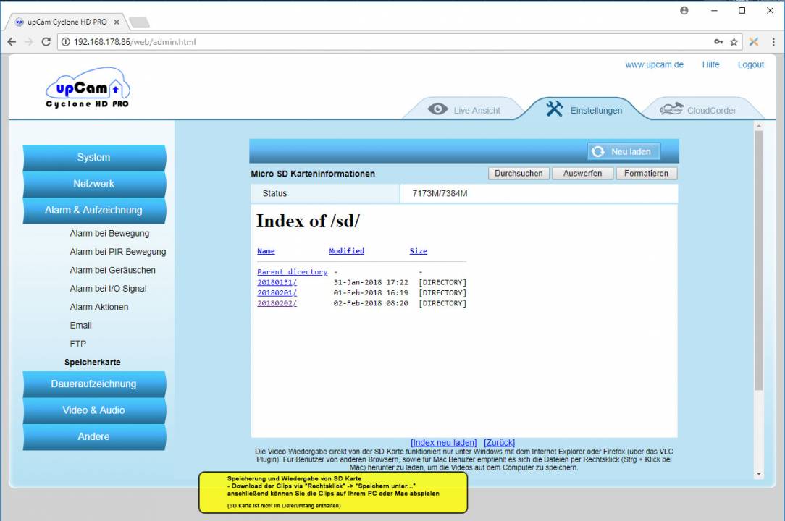This screenshot has height=521, width=785.
Task: Click the site info icon in address bar
Action: 66,42
